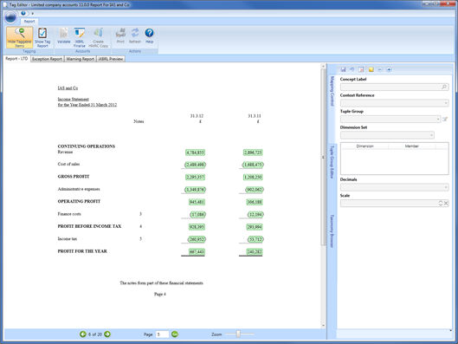458x344 pixels.
Task: Select the 31.3.12 Cost of sales tagged value
Action: 195,165
